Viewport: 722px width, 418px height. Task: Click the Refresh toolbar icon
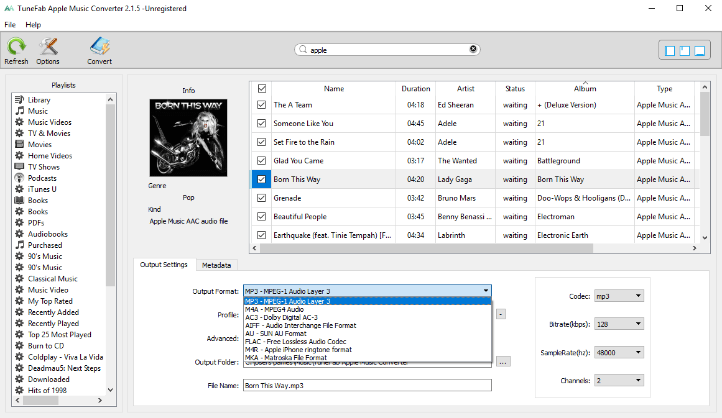[x=17, y=50]
